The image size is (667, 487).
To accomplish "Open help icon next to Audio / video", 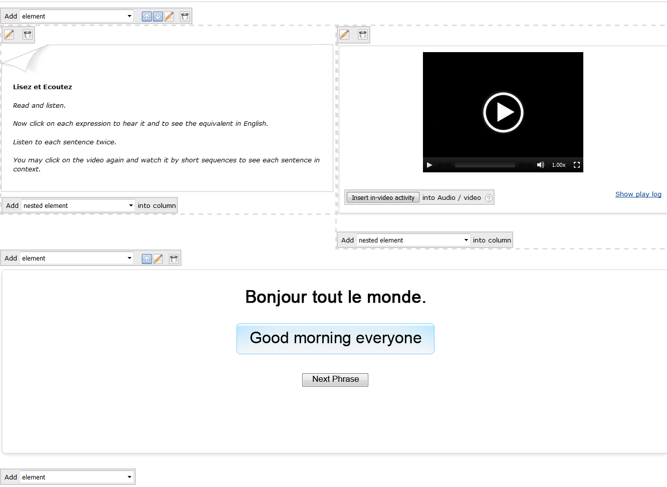I will [x=489, y=198].
